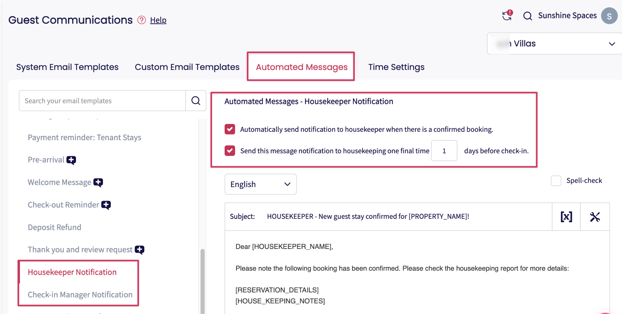Open the refresh notifications alert icon
The image size is (622, 314).
pyautogui.click(x=507, y=15)
